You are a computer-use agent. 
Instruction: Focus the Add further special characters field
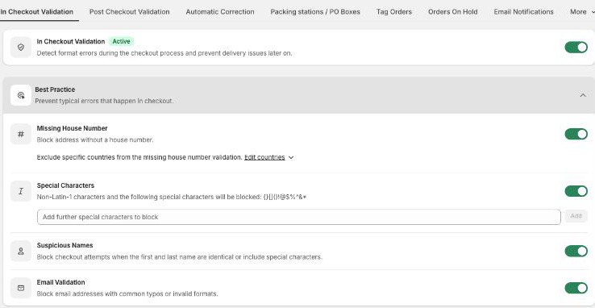[299, 217]
